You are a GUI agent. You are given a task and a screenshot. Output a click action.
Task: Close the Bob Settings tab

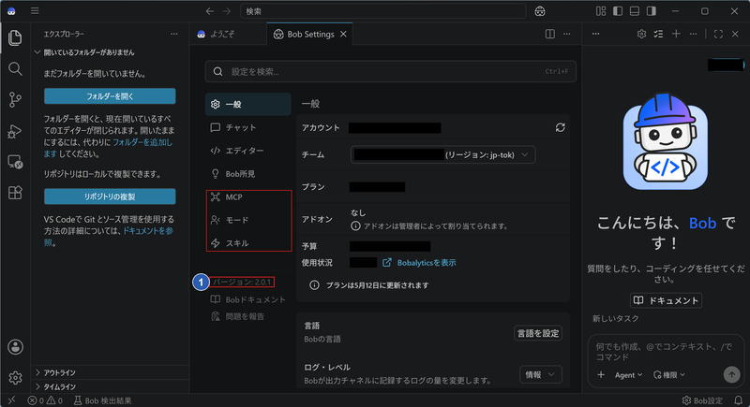click(x=343, y=34)
